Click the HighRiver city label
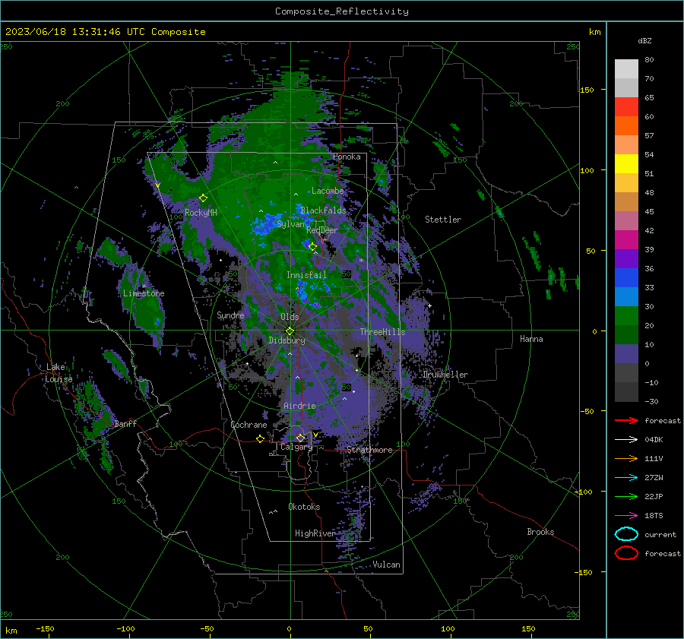 315,533
